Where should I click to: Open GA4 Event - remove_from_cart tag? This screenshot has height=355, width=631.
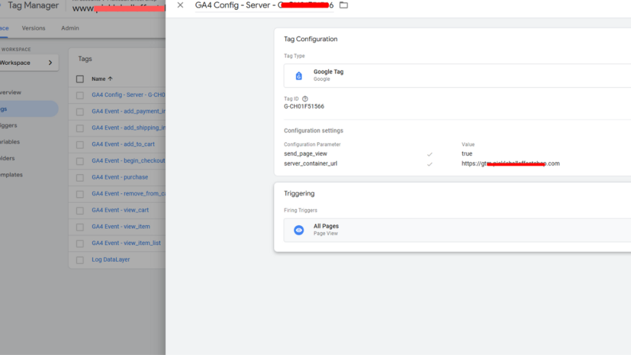[x=128, y=194]
